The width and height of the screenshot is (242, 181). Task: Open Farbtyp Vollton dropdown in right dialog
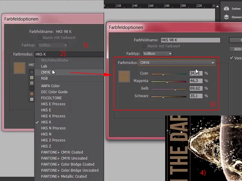pyautogui.click(x=157, y=54)
